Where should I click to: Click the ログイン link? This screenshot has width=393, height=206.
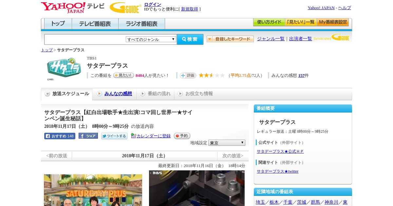tap(153, 4)
